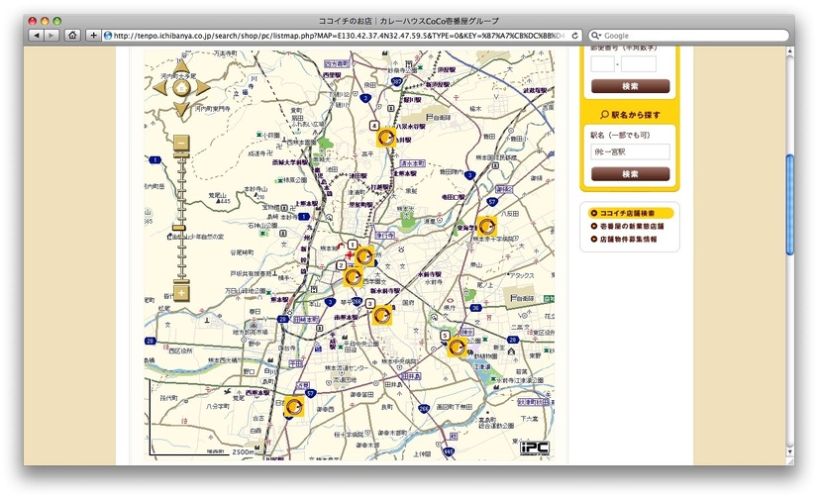Click the URL address field
This screenshot has height=498, width=818.
[338, 36]
